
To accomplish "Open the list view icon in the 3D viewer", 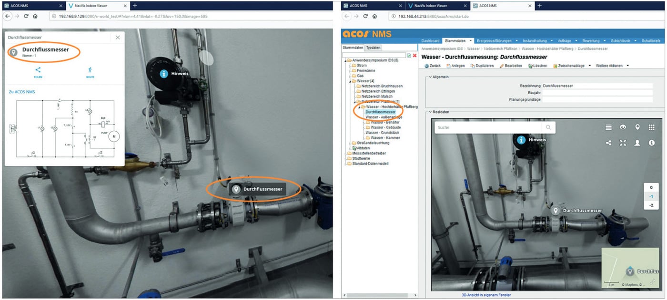I will (x=609, y=127).
